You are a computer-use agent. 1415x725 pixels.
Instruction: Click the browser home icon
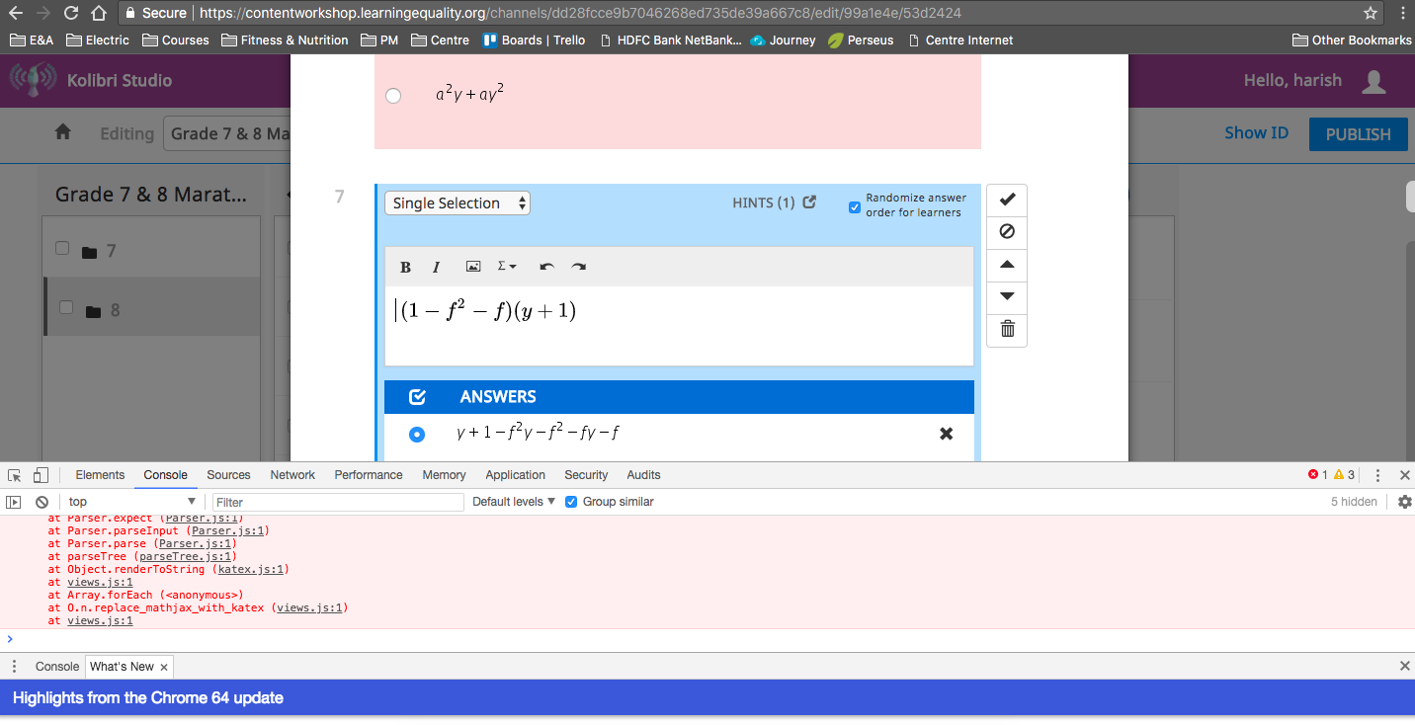tap(98, 13)
